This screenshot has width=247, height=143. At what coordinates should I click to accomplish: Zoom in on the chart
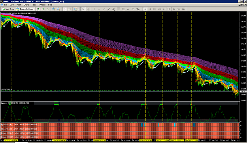tap(54, 9)
